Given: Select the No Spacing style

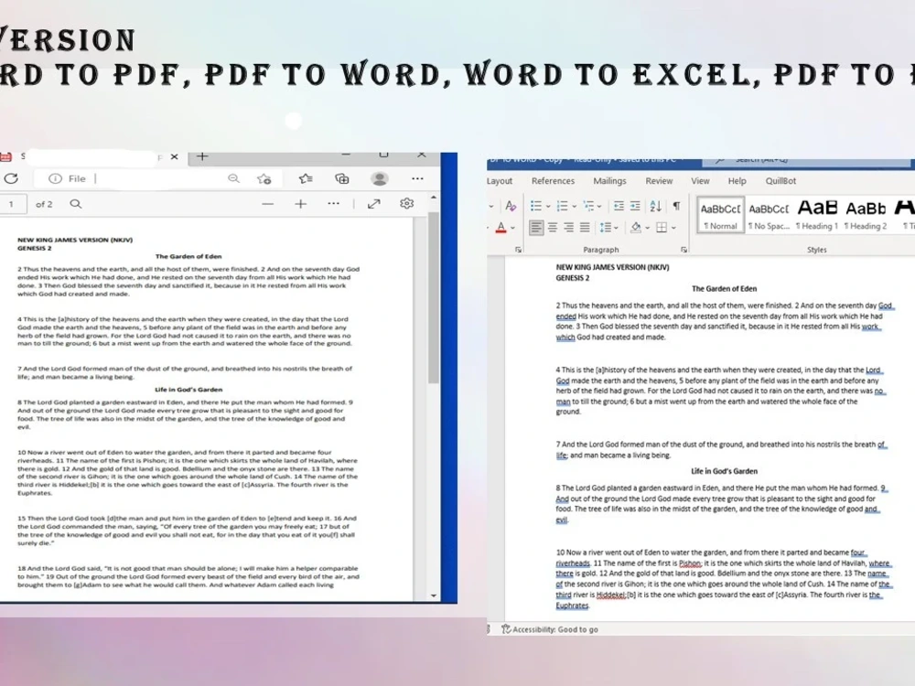Looking at the screenshot, I should pyautogui.click(x=770, y=215).
